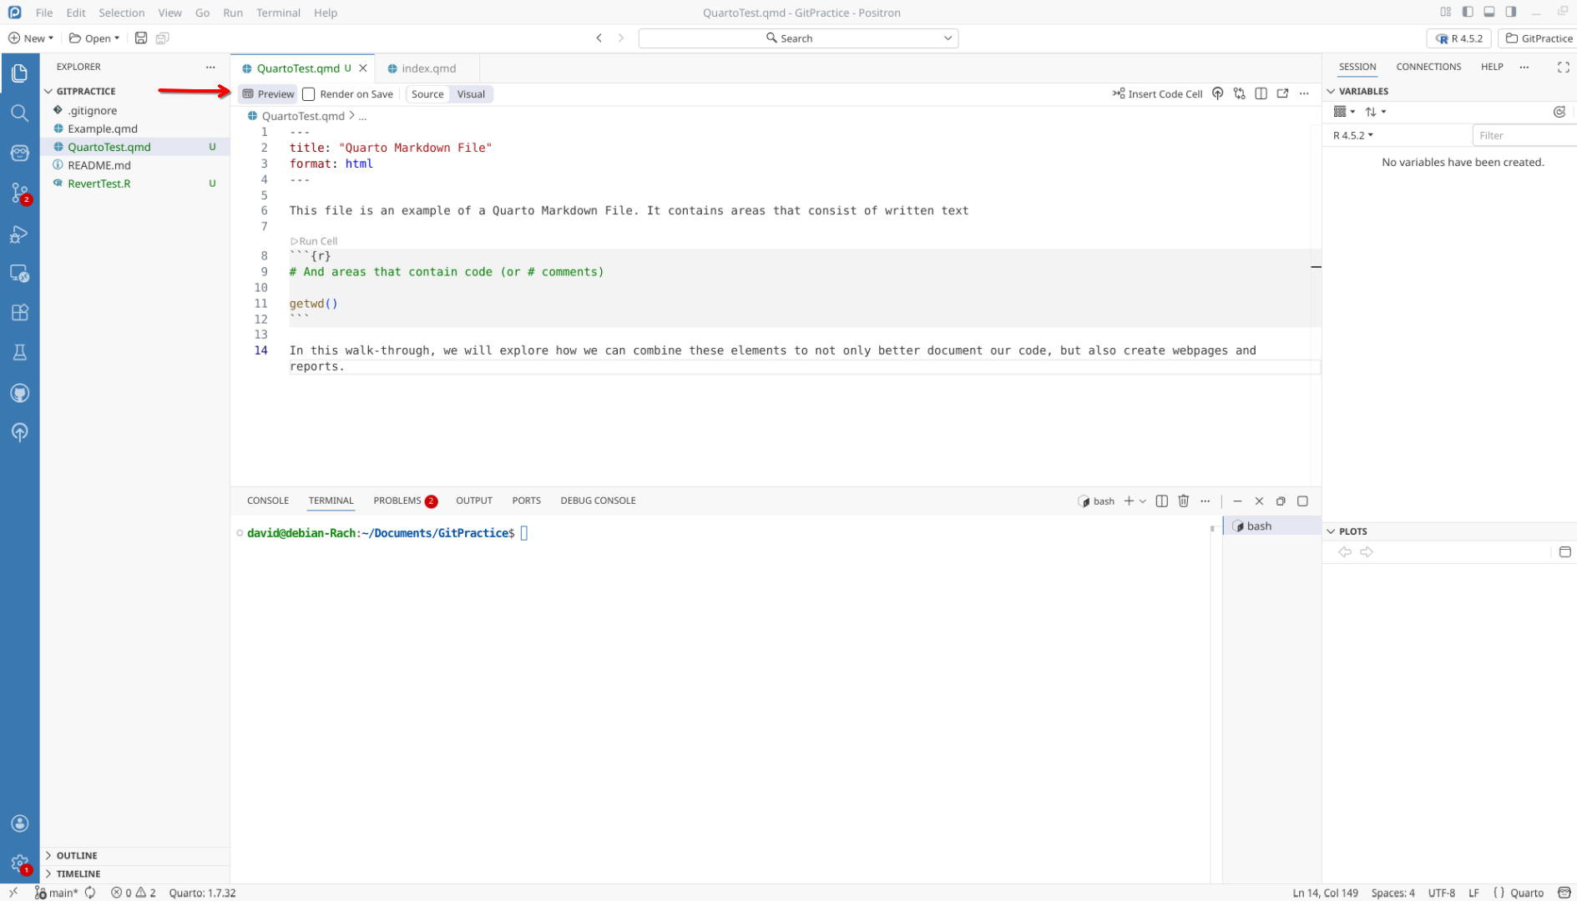Open the Run and Debug view

pos(20,234)
